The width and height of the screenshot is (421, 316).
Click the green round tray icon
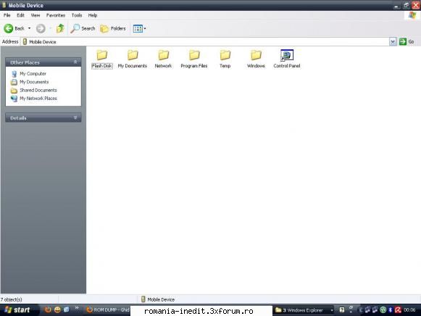tap(383, 310)
